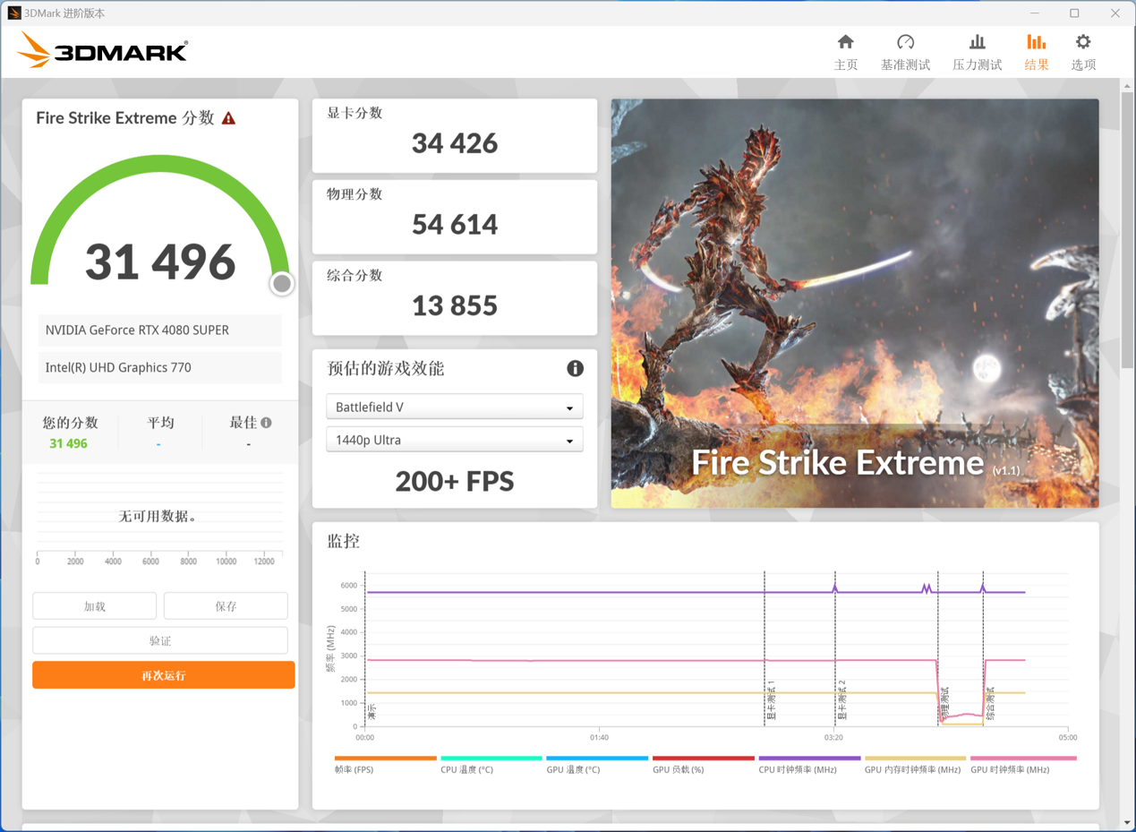The height and width of the screenshot is (832, 1136).
Task: Switch to 基准测试 benchmark section
Action: tap(905, 51)
